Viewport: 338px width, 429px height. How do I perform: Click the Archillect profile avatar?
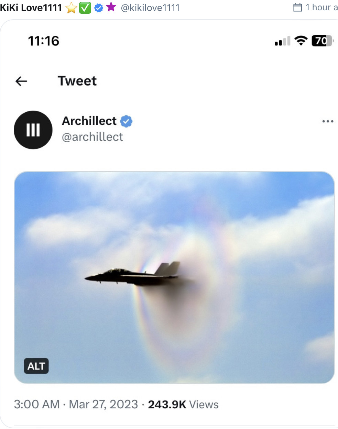[x=33, y=130]
